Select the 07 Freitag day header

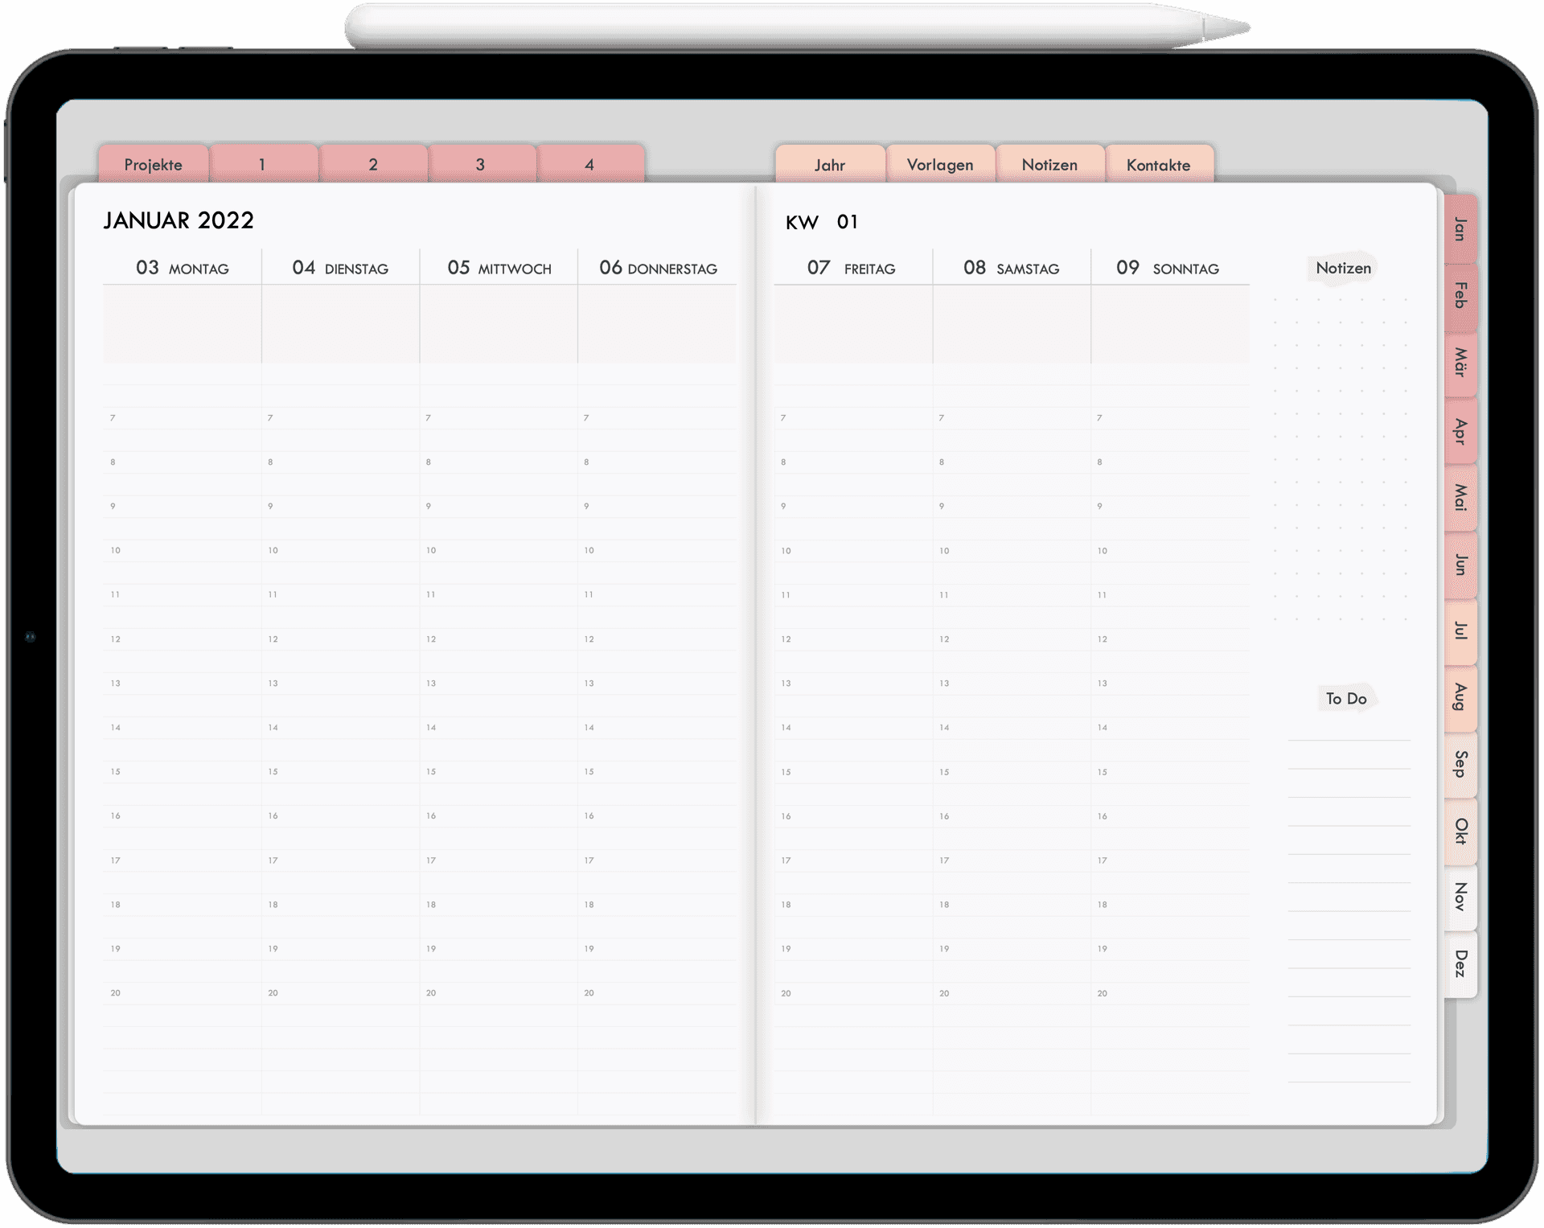(852, 268)
